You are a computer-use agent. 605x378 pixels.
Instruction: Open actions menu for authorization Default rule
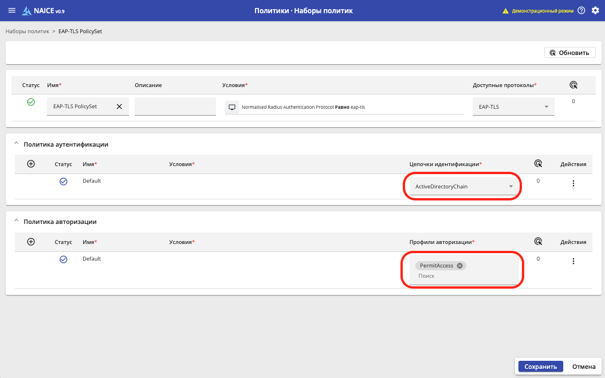[x=573, y=261]
